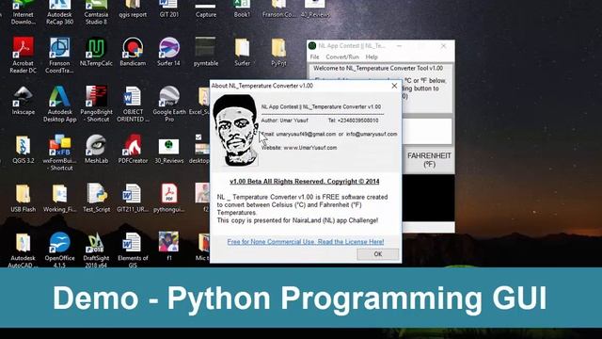Select the Working_Fi... folder icon
The width and height of the screenshot is (602, 339).
coord(59,198)
